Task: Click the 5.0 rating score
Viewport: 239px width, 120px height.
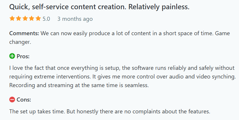Action: 46,19
